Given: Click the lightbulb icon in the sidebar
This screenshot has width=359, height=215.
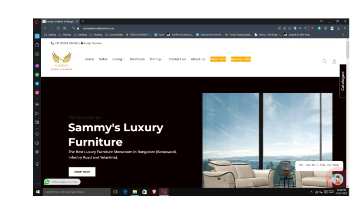Looking at the screenshot, I should click(37, 164).
